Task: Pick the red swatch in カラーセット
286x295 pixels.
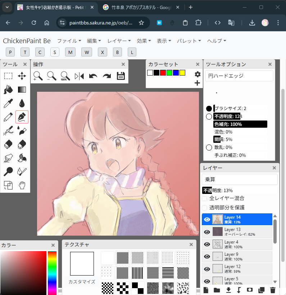Action: (163, 73)
